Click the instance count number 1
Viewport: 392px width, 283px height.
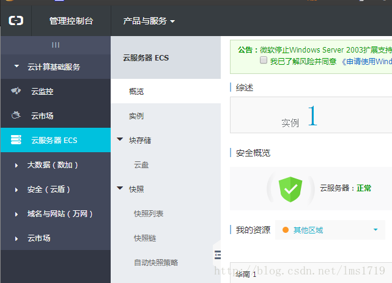312,116
